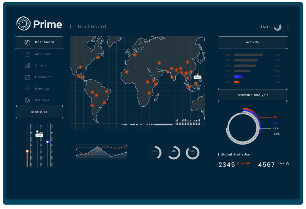Click the 50% China donut gauge
The width and height of the screenshot is (306, 209).
coord(192,153)
